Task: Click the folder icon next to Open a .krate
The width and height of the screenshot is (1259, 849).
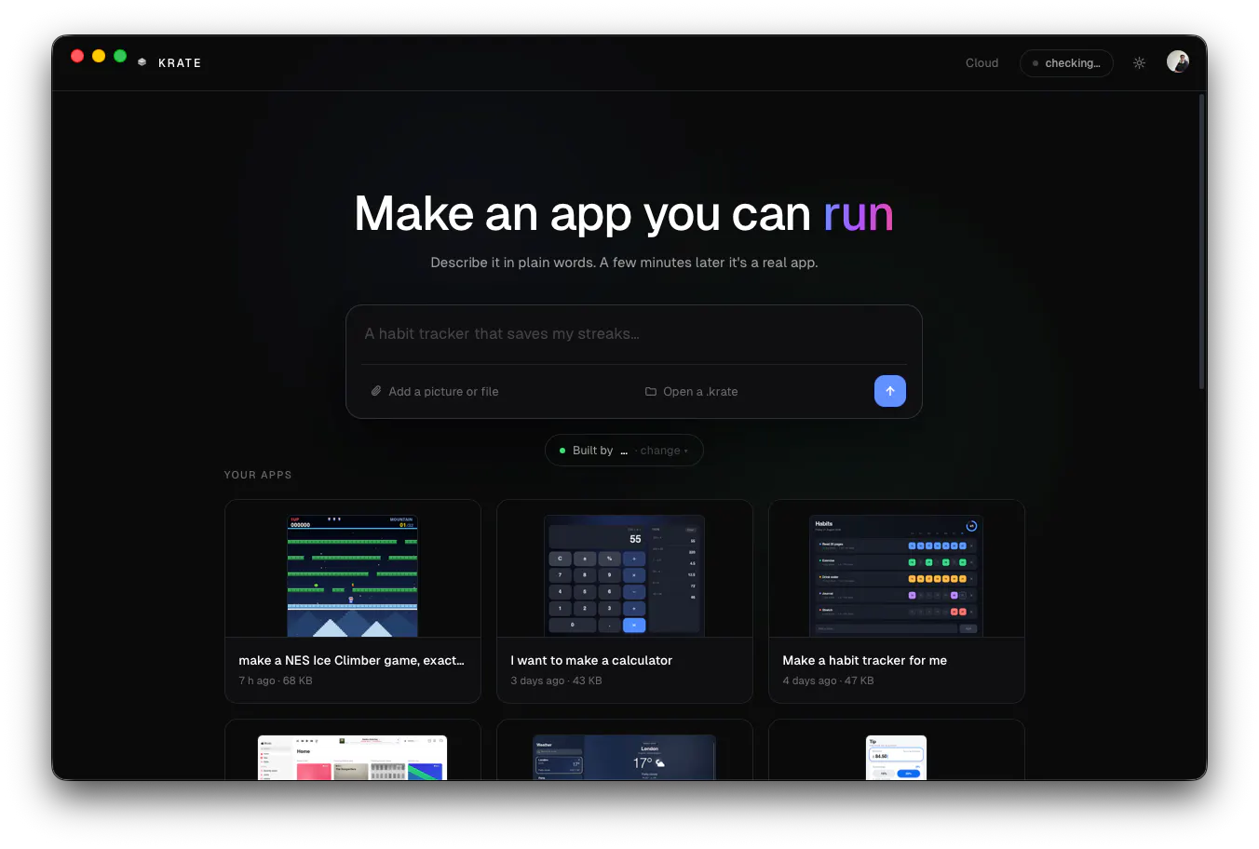Action: click(651, 392)
